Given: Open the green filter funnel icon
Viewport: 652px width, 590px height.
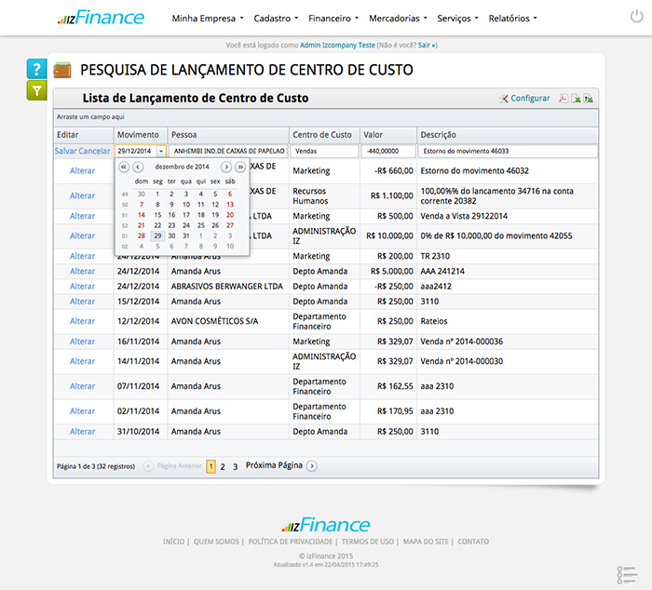Looking at the screenshot, I should pyautogui.click(x=35, y=90).
